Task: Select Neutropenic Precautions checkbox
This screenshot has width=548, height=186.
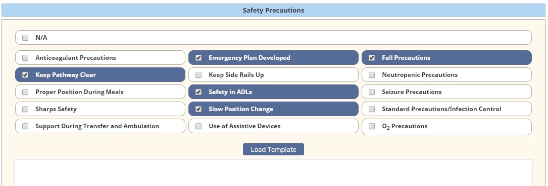Action: pyautogui.click(x=372, y=75)
